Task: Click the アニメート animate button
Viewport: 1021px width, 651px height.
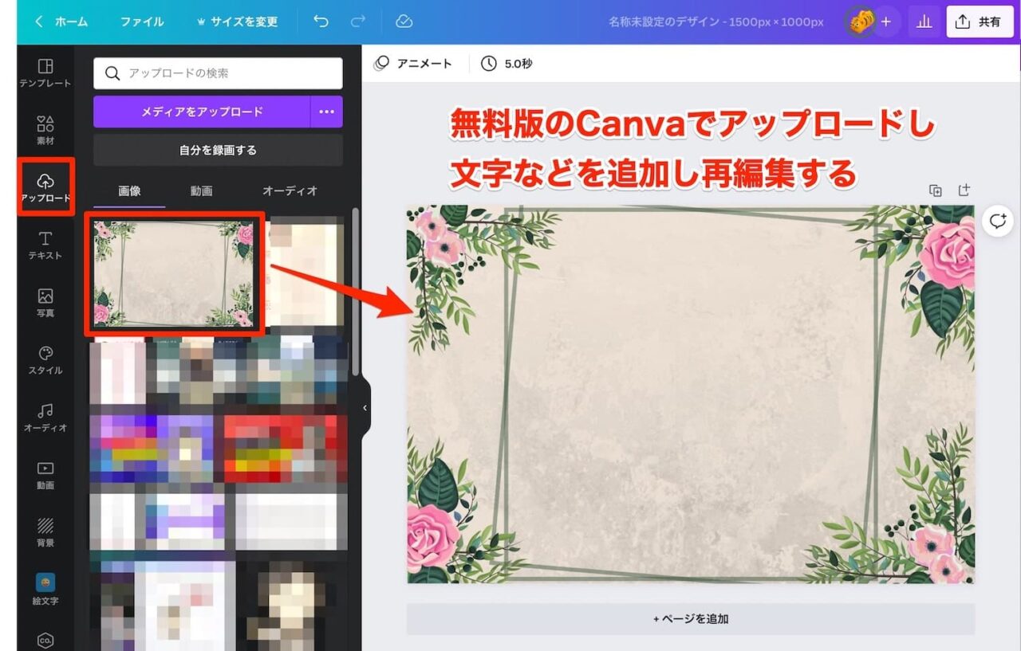Action: click(413, 63)
